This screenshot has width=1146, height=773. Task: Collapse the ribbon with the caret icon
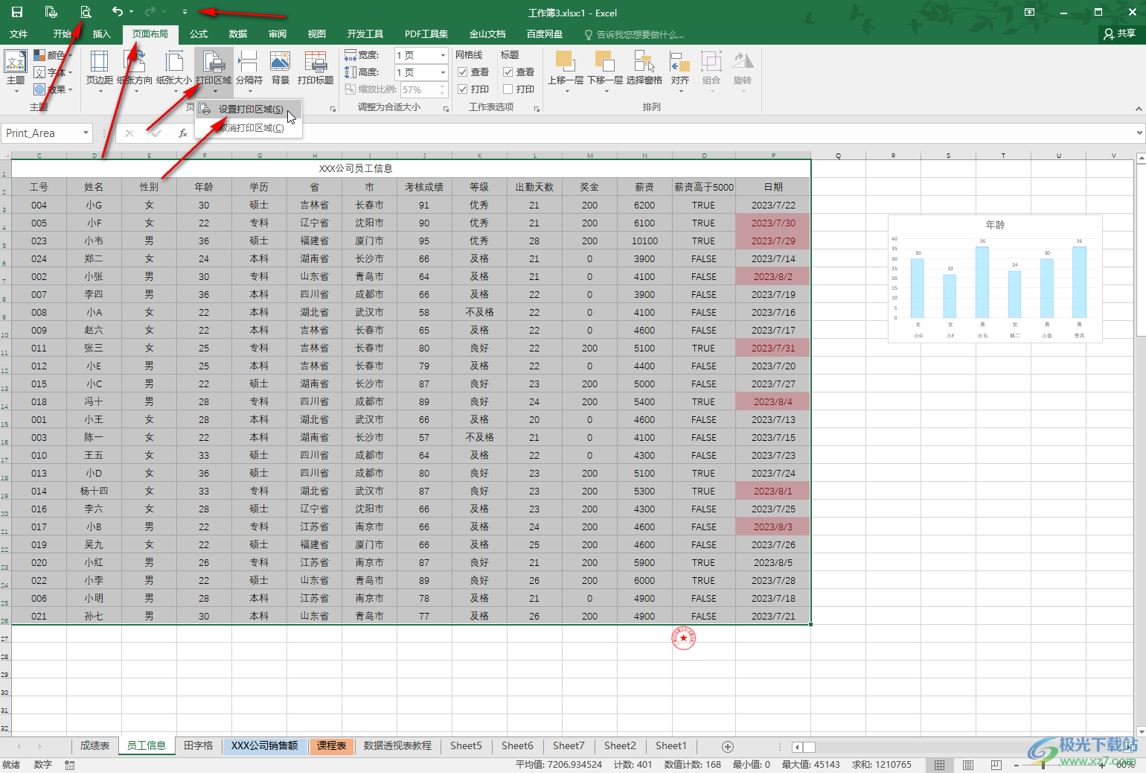tap(1139, 109)
